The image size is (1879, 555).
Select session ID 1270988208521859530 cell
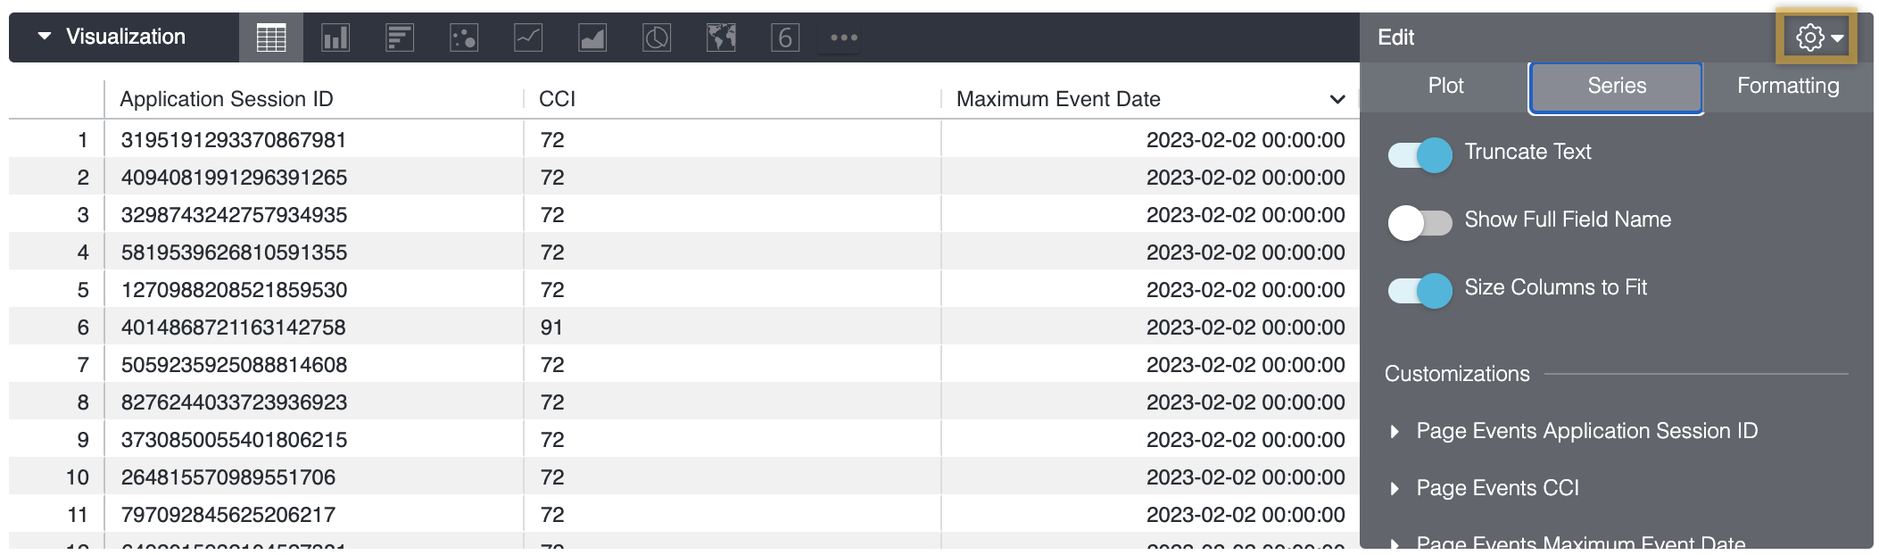coord(314,290)
